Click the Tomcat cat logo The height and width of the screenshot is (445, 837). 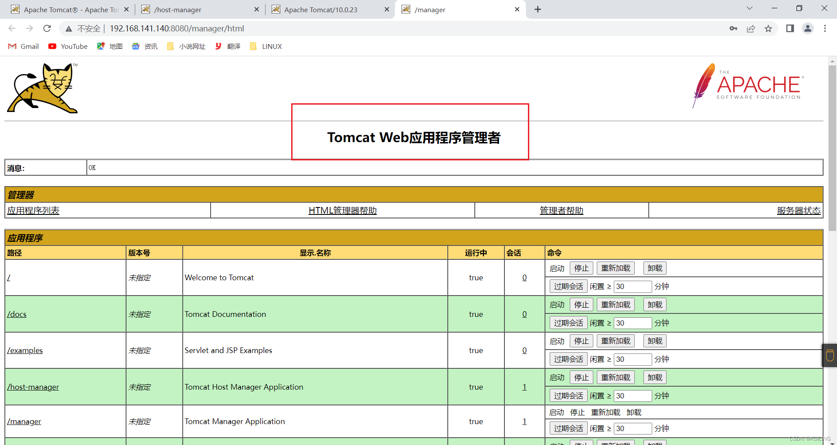point(43,88)
